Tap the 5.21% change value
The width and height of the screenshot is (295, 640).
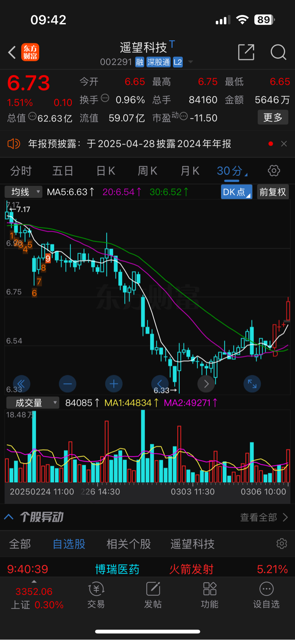pos(272,569)
